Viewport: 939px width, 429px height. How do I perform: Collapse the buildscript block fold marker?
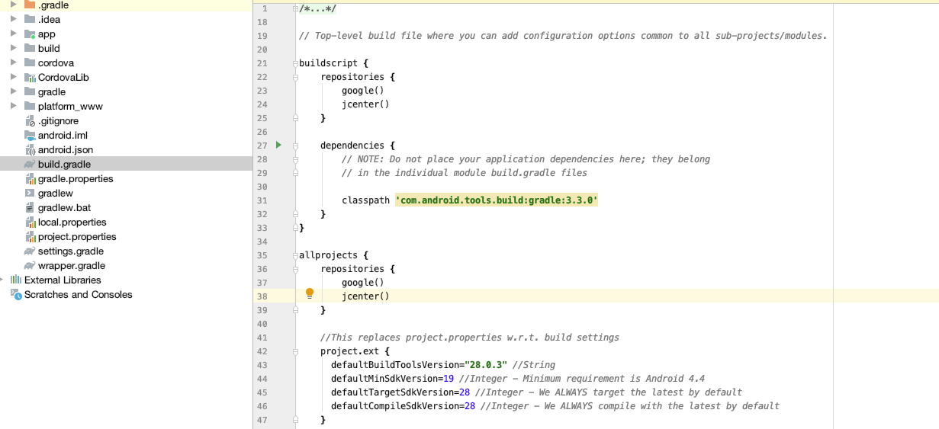295,63
